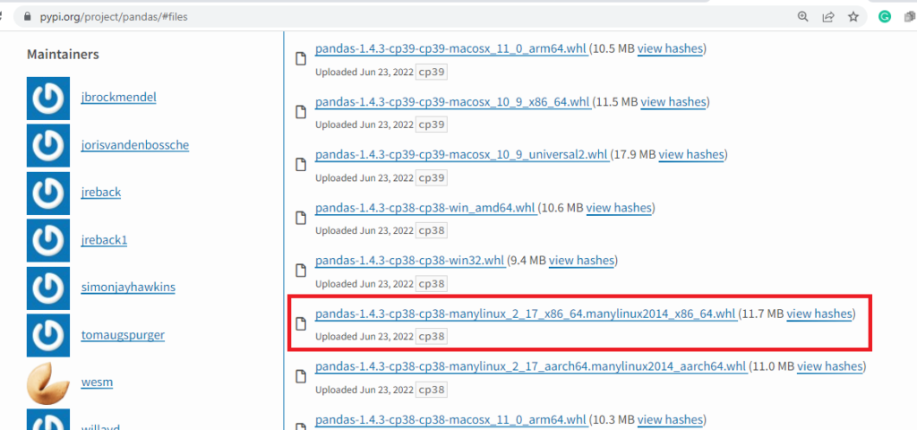Click cp39 tag under macosx_11_0_arm64 wheel
Image resolution: width=917 pixels, height=430 pixels.
click(x=432, y=72)
